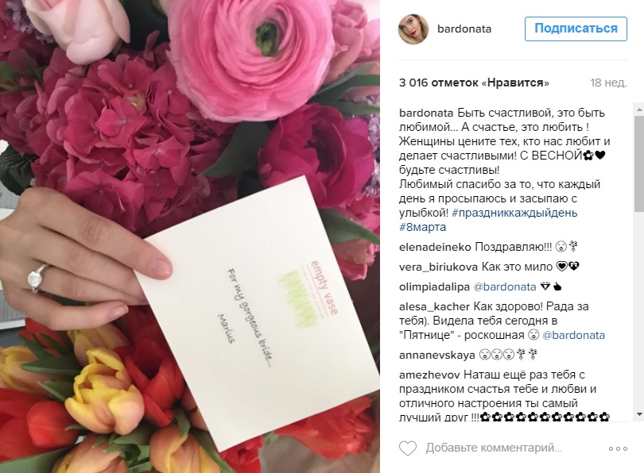
Task: Open the bardonata profile avatar
Action: pos(413,29)
